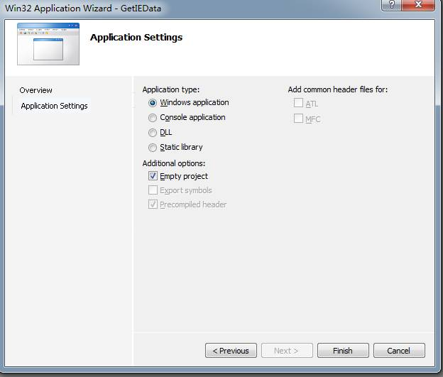Image resolution: width=443 pixels, height=377 pixels.
Task: Open the Overview wizard page
Action: point(36,90)
